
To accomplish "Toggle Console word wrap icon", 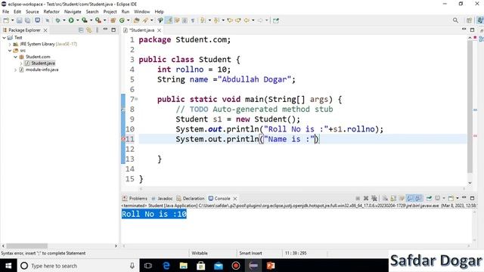I will point(402,198).
